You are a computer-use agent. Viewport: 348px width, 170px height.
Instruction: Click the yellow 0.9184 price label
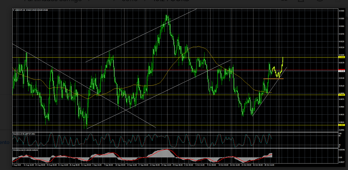341,57
